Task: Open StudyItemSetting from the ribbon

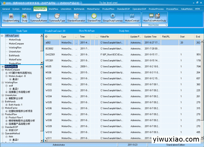Action: [x=11, y=18]
